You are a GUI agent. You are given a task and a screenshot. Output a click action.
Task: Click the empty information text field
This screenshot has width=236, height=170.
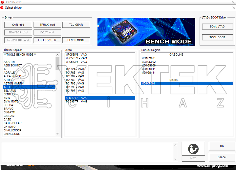(x=88, y=152)
